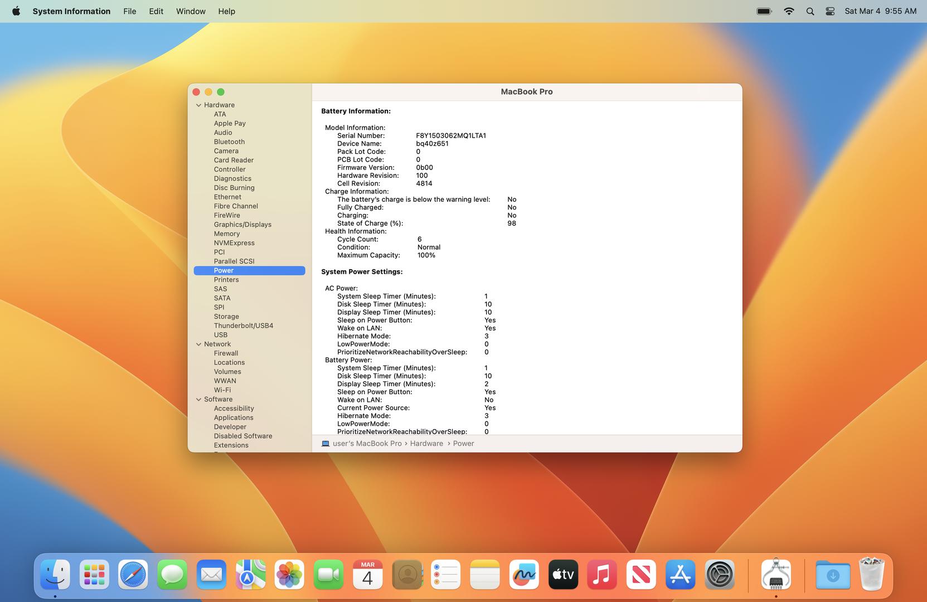Select Wi-Fi in the sidebar
The width and height of the screenshot is (927, 602).
pos(222,390)
